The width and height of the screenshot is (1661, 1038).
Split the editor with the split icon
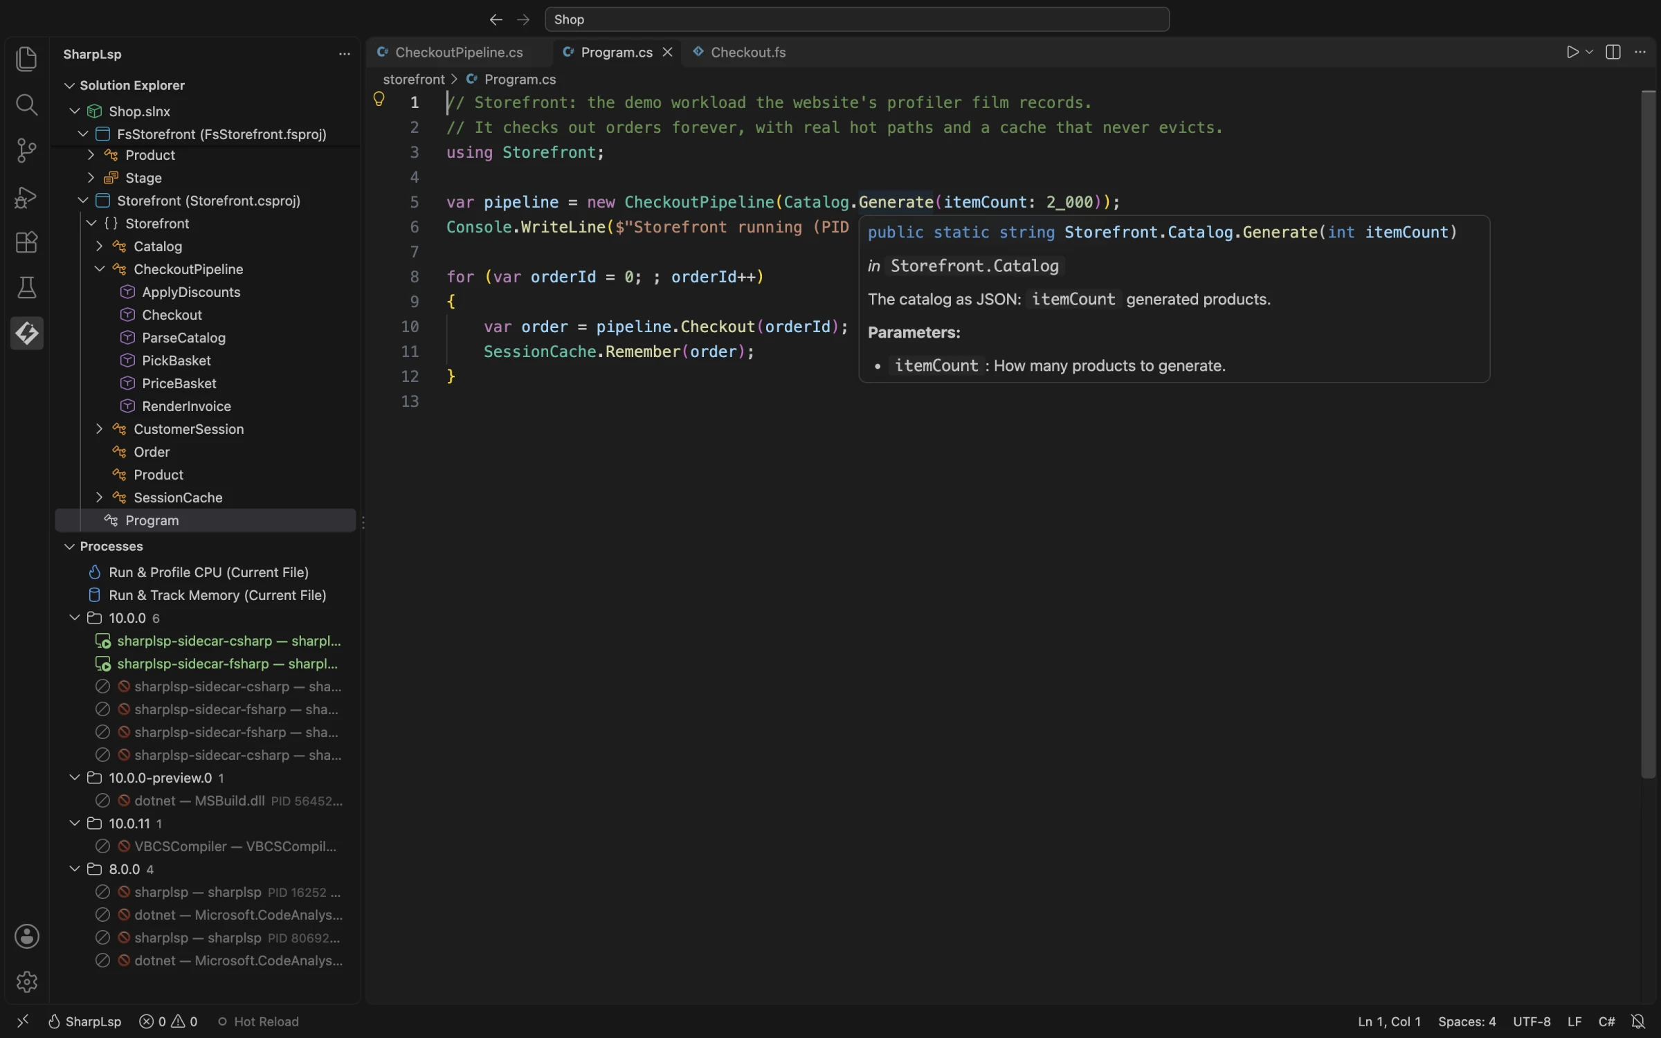pos(1613,52)
